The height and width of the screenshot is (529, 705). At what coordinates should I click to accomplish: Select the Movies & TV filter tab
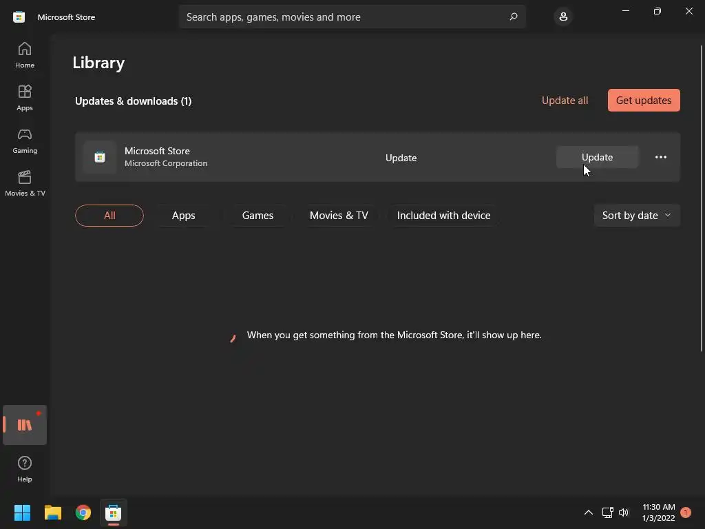tap(339, 216)
